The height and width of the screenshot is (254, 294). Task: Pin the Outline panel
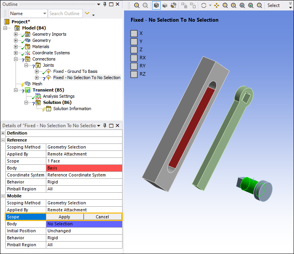coord(105,4)
